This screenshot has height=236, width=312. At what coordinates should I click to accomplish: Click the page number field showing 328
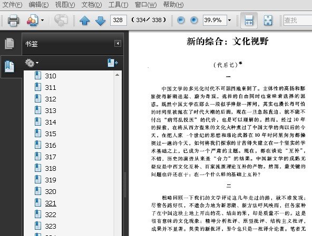coord(119,20)
